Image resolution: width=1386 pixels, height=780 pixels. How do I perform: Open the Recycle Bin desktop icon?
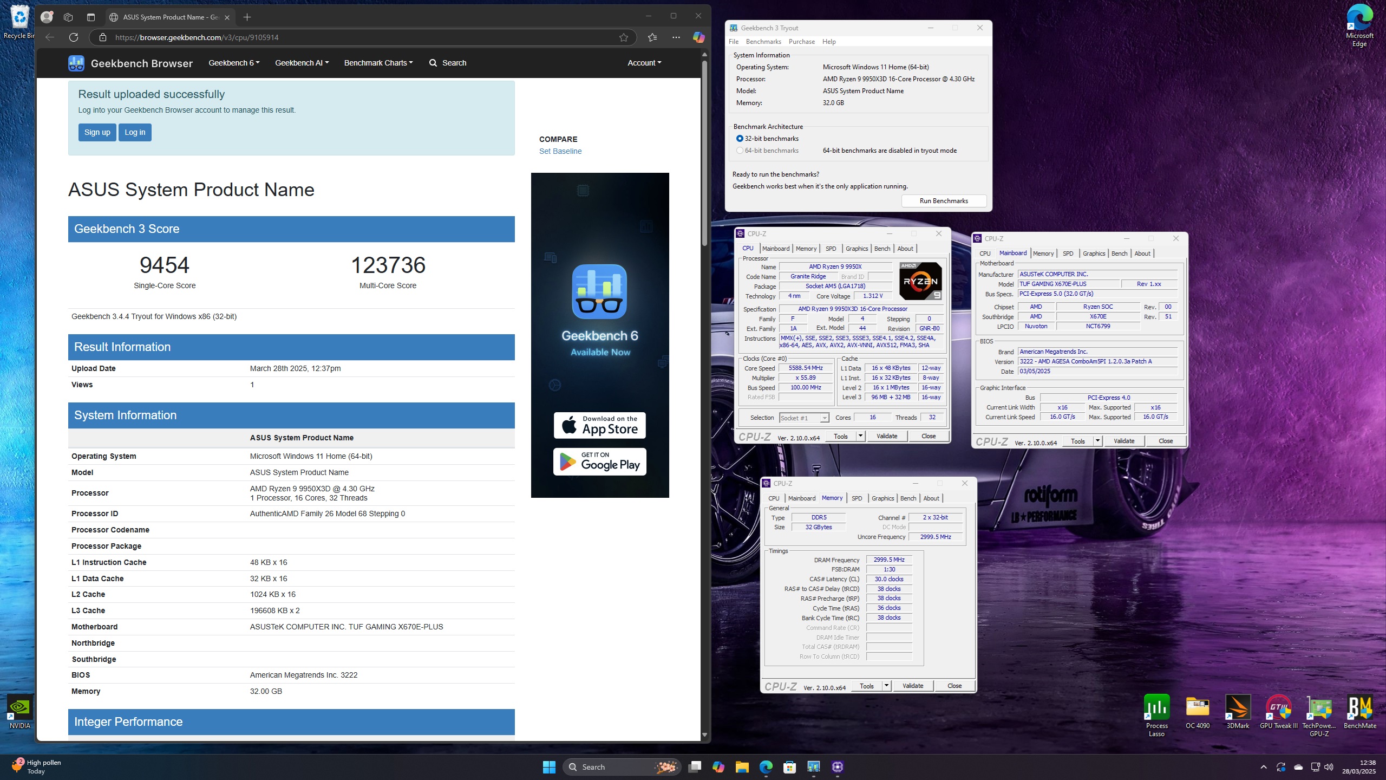tap(19, 22)
